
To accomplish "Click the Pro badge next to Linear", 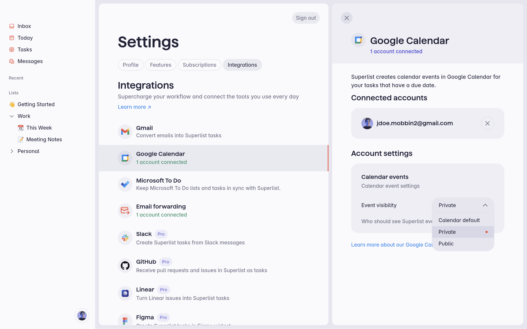I will 164,290.
